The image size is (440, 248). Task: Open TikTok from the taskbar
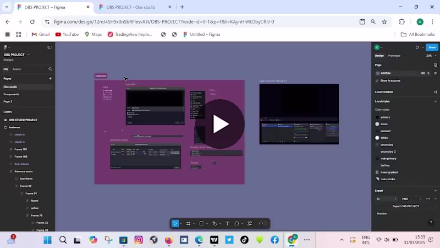pyautogui.click(x=244, y=240)
